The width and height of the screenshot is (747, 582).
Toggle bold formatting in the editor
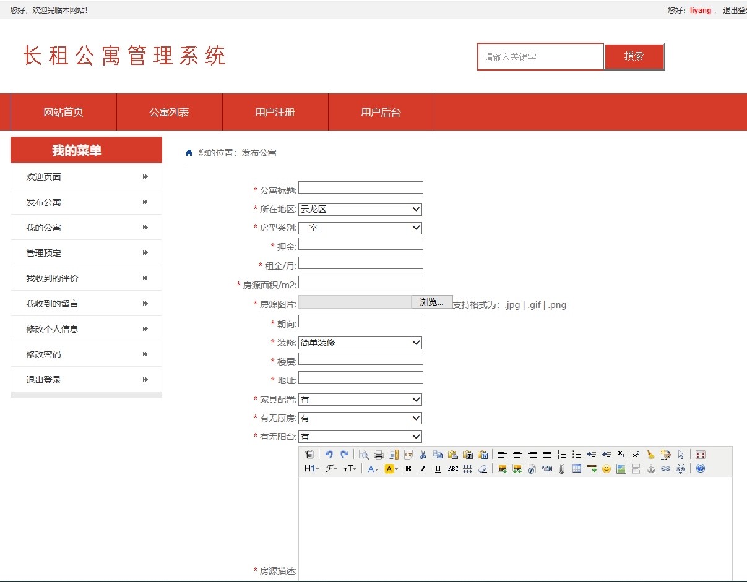pos(408,469)
